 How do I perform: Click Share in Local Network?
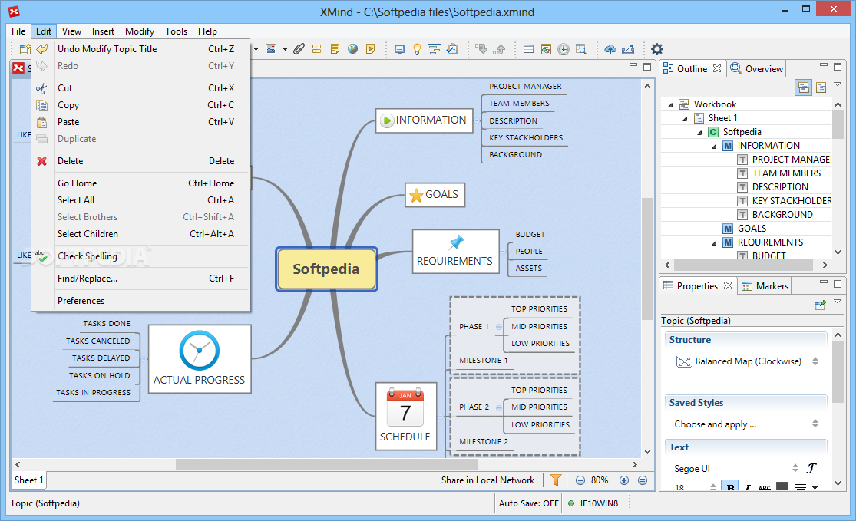tap(488, 480)
